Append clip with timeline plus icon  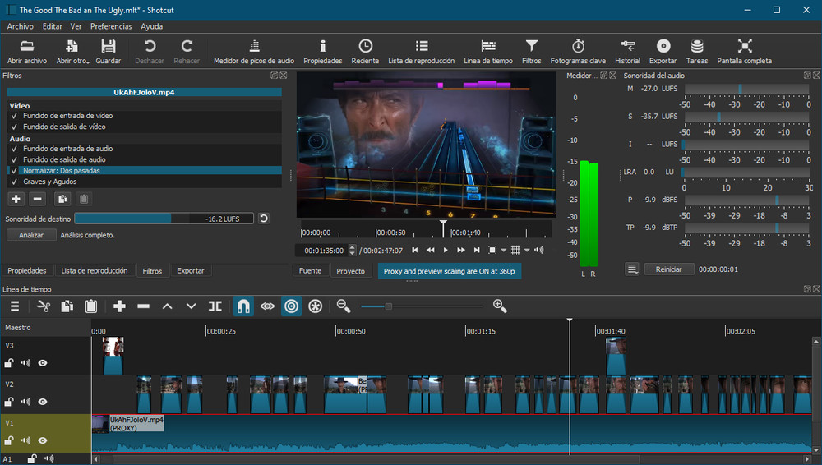119,306
